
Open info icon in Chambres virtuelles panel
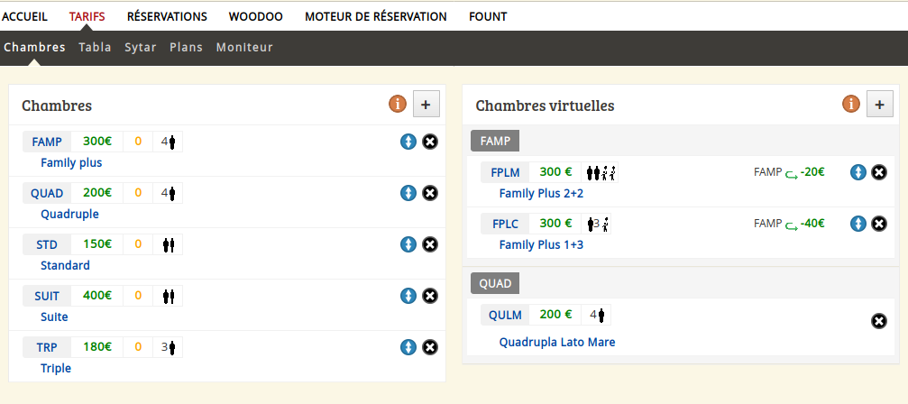point(850,105)
